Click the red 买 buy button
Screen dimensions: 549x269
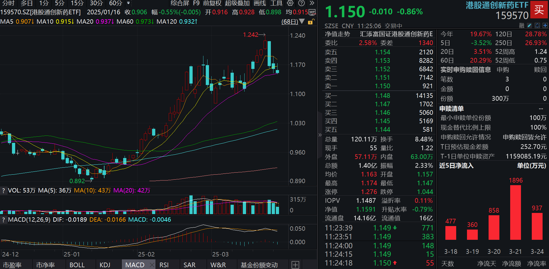coord(539,10)
